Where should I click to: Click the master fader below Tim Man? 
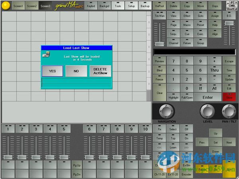(x=160, y=44)
